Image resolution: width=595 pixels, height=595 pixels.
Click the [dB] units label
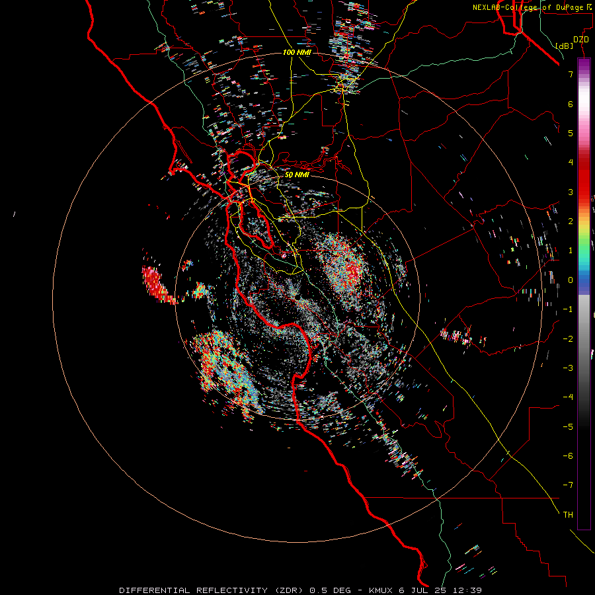(565, 46)
